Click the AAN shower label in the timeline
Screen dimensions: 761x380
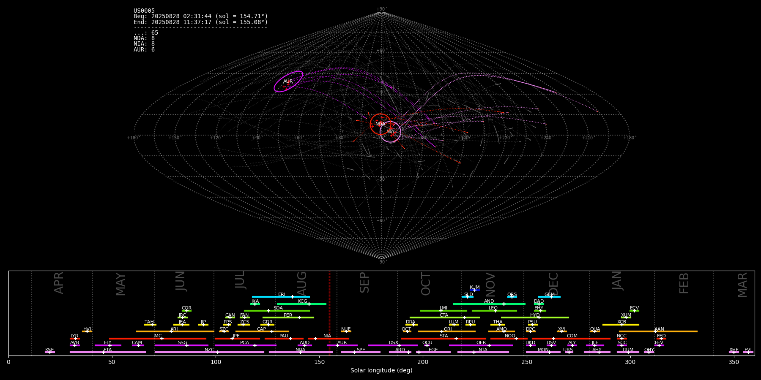pyautogui.click(x=660, y=329)
